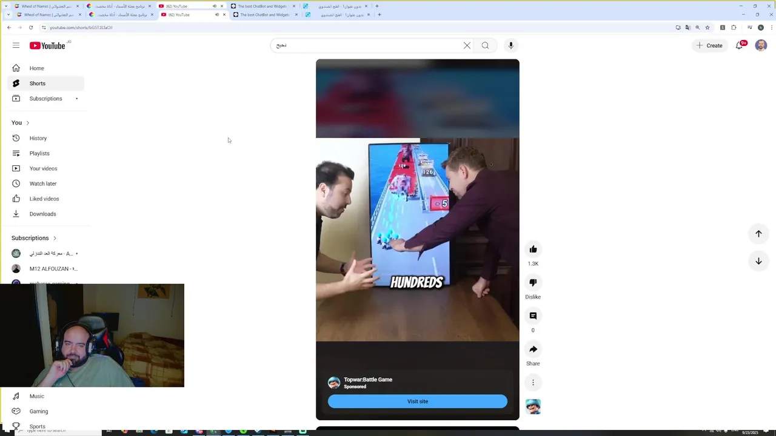Like the Short with the thumbs up
Viewport: 776px width, 436px height.
533,249
